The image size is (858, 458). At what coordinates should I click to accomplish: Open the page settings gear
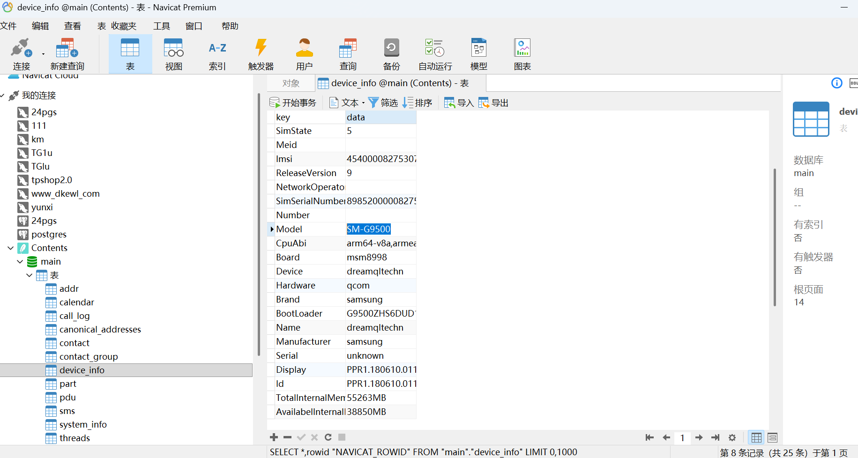[732, 437]
